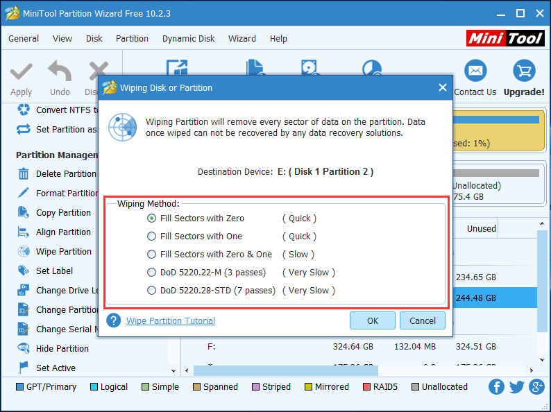Click horizontal scrollbar left arrow

pyautogui.click(x=187, y=370)
